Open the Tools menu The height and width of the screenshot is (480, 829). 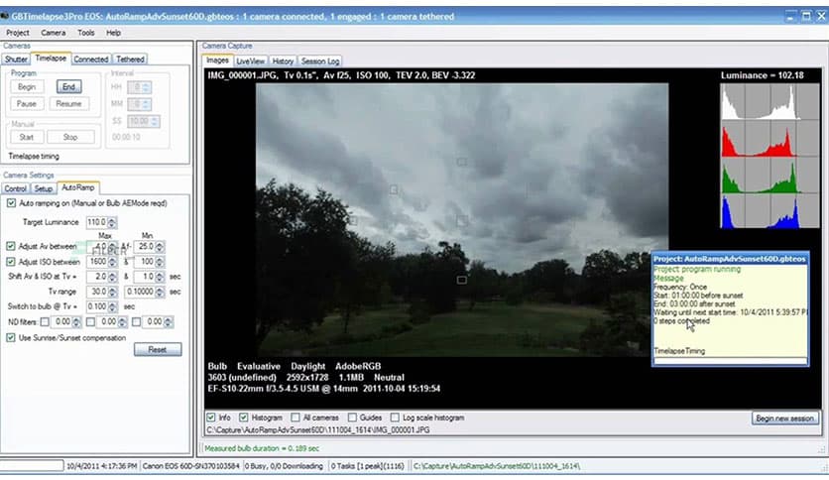tap(85, 33)
